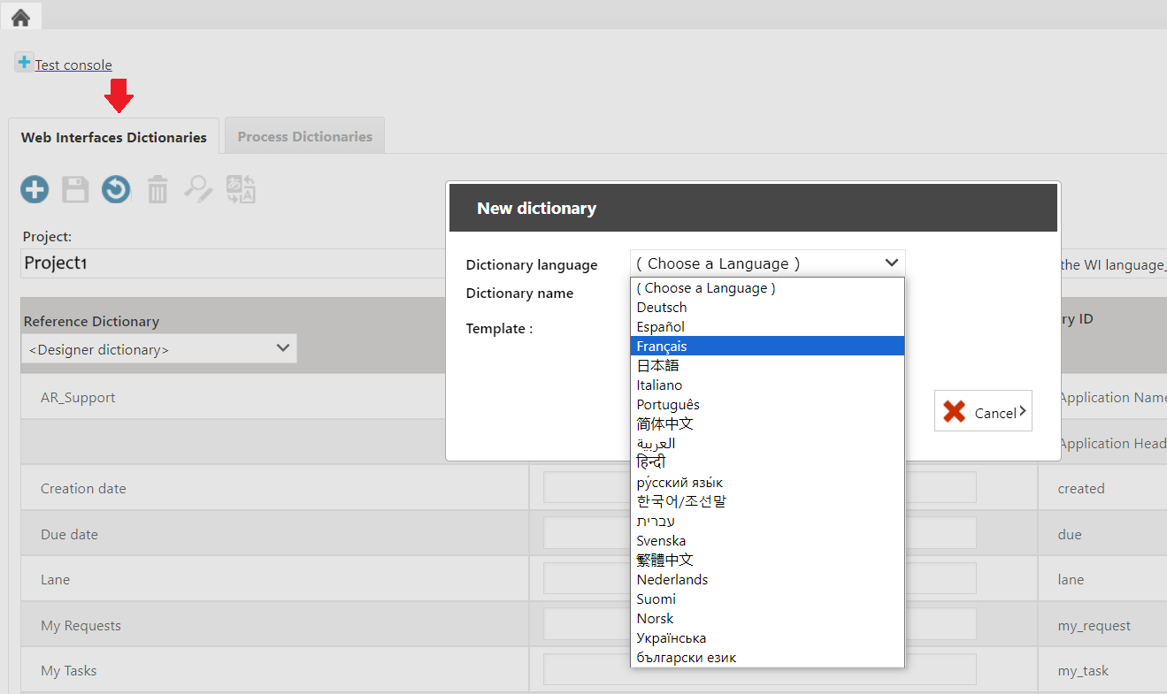1167x694 pixels.
Task: Choose Français in the language list
Action: point(767,347)
